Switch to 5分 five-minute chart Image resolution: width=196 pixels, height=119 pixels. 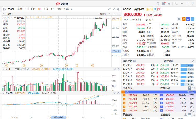(59, 9)
